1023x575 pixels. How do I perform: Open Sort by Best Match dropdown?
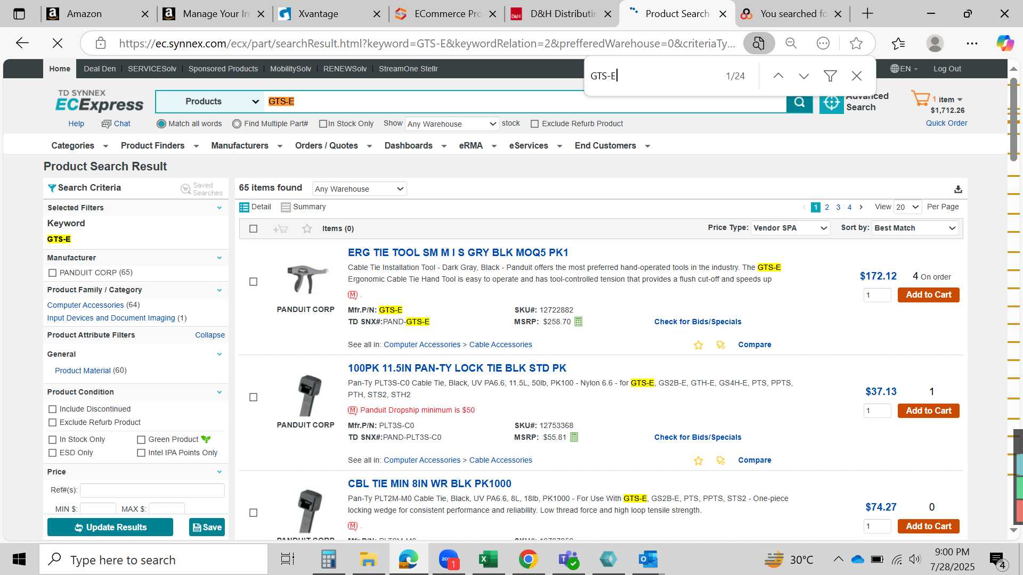coord(915,228)
